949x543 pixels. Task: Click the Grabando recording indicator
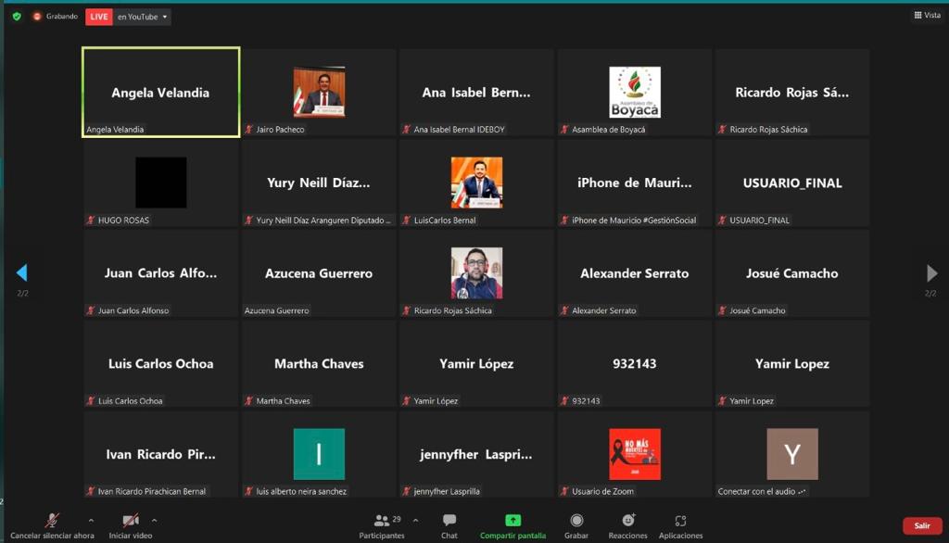[x=56, y=17]
